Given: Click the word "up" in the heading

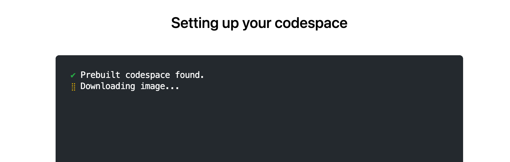Looking at the screenshot, I should coord(230,23).
